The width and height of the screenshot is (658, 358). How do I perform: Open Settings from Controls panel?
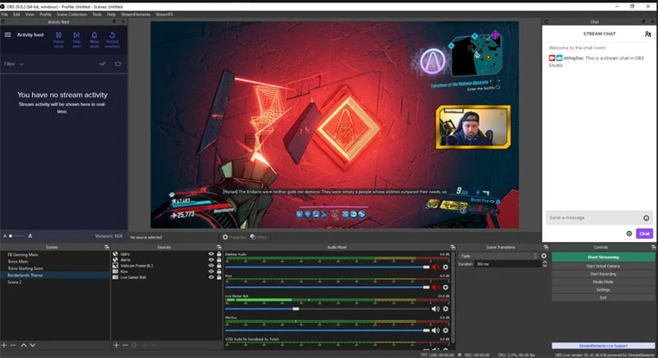pos(603,290)
